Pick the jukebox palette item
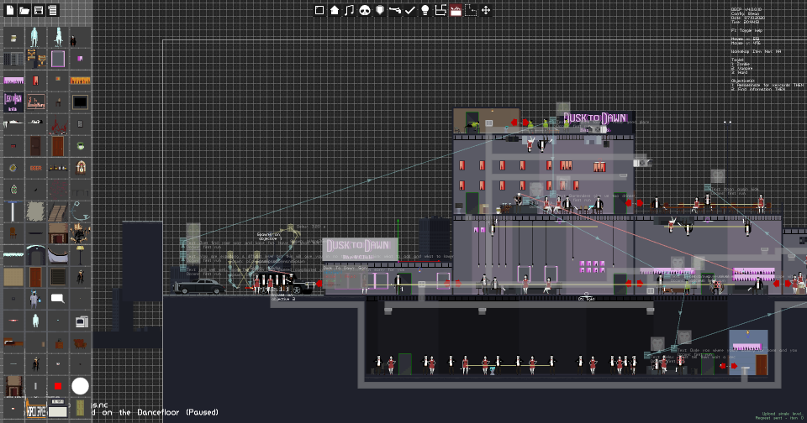Screen dimensions: 807x423 (81, 167)
